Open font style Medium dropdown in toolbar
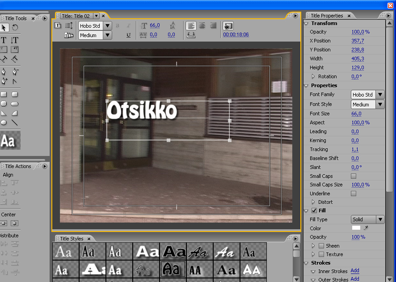Screen dimensions: 396x282 coord(108,35)
